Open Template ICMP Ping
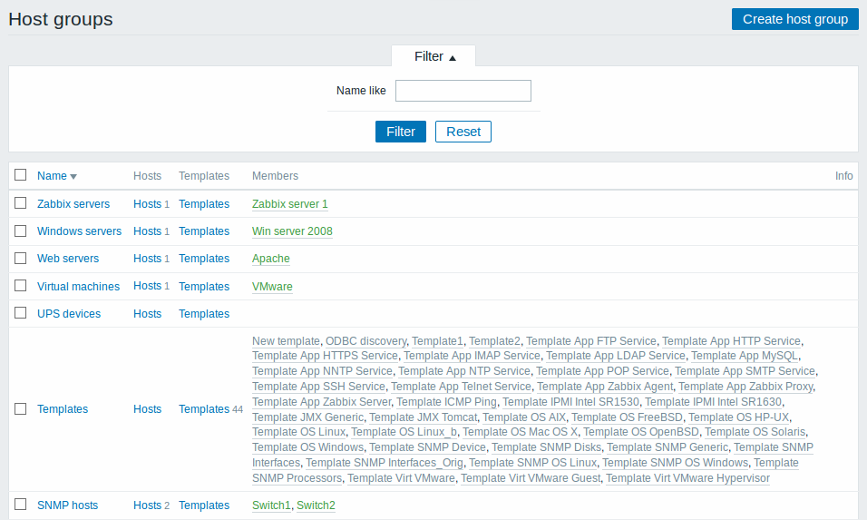 point(446,402)
